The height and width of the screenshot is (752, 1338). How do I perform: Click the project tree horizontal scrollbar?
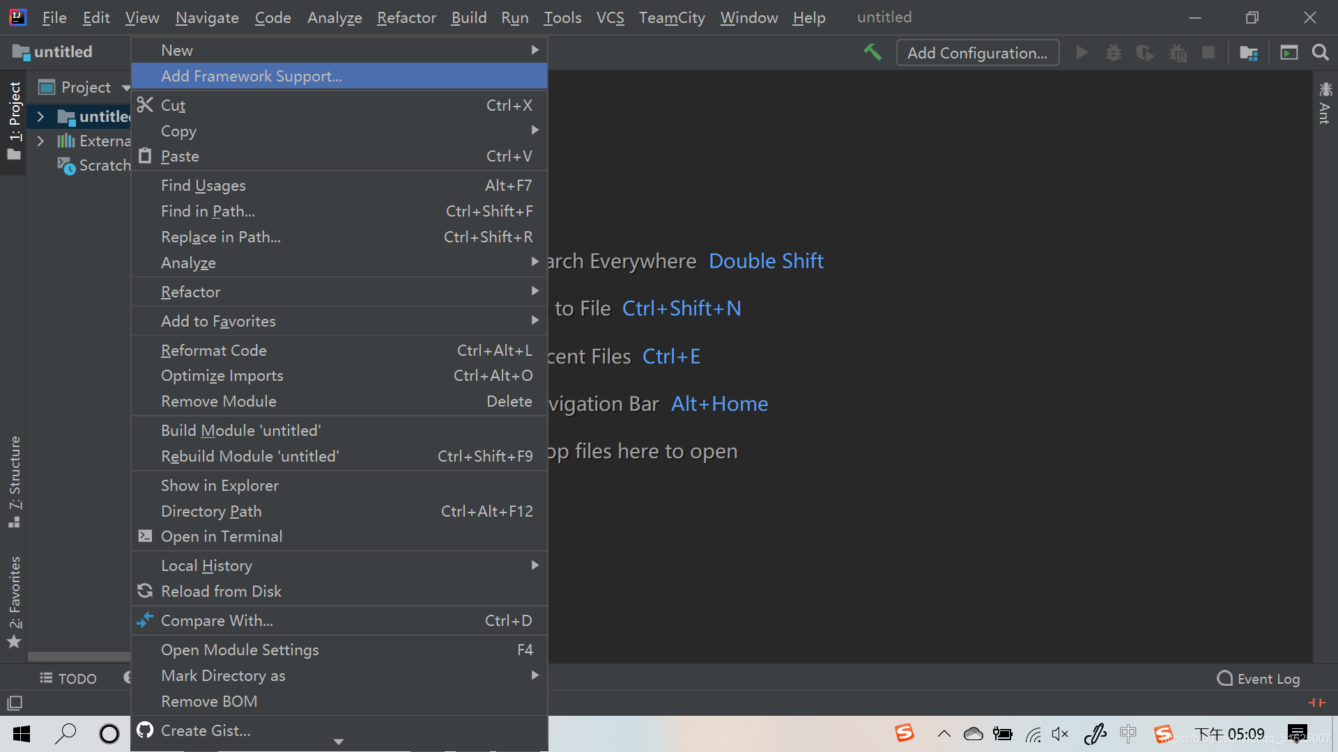(x=79, y=657)
